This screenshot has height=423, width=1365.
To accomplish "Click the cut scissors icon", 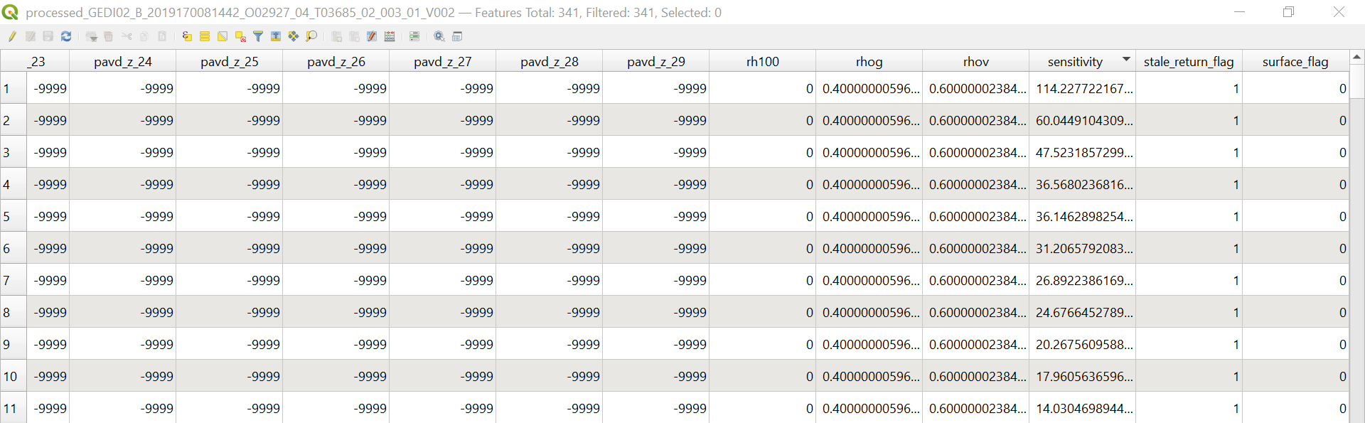I will coord(127,36).
